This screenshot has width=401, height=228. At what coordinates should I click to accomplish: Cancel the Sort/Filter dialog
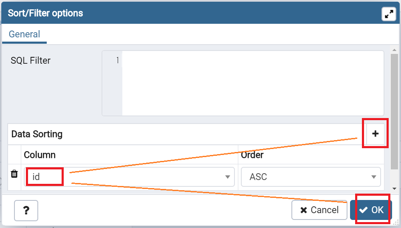point(319,210)
